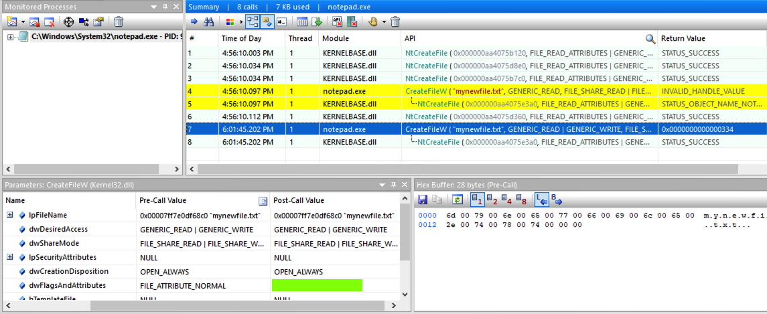The image size is (767, 314).
Task: Toggle the call tree view button
Action: click(253, 21)
